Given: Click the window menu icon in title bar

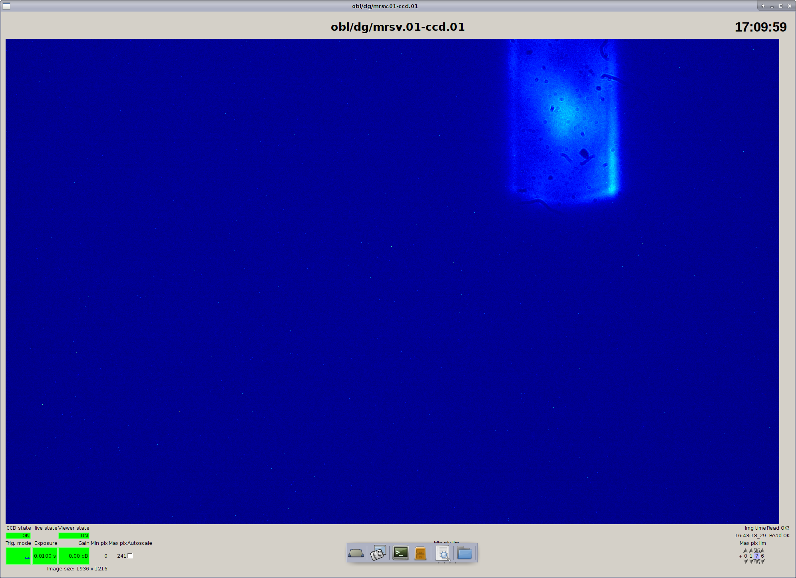Looking at the screenshot, I should tap(6, 6).
